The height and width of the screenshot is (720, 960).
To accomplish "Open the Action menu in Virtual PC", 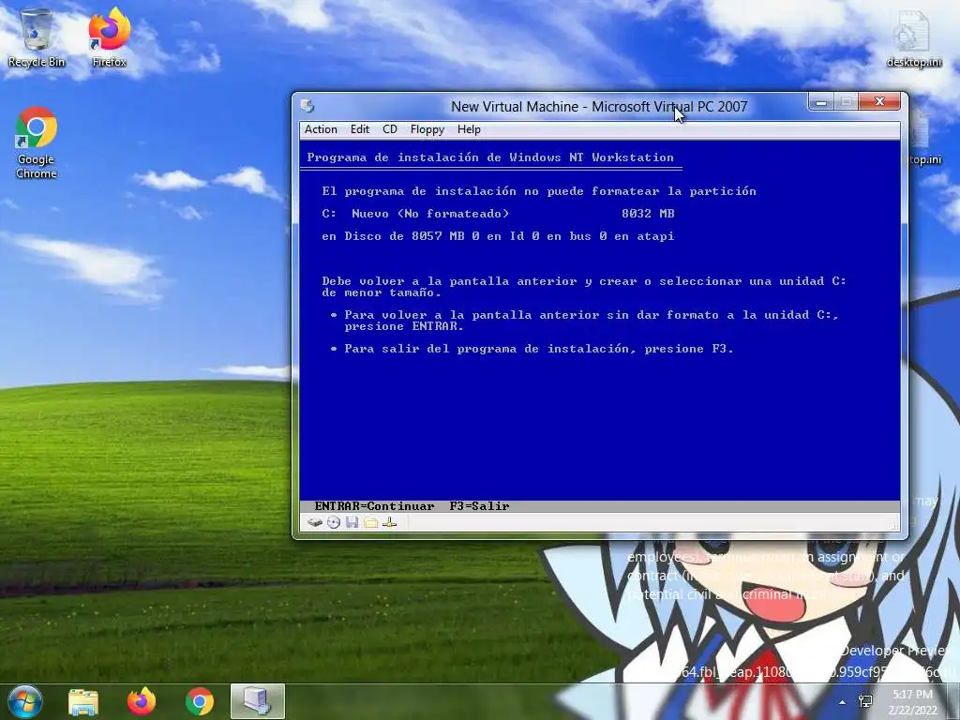I will (321, 129).
